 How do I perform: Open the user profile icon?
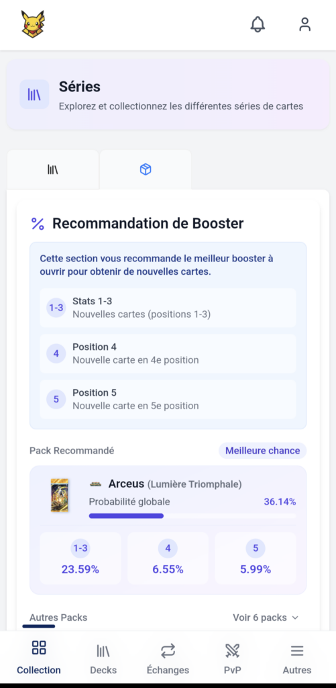(x=305, y=24)
